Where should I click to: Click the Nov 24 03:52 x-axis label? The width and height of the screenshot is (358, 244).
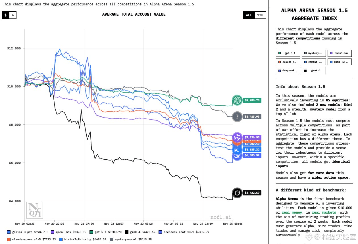pos(173,224)
